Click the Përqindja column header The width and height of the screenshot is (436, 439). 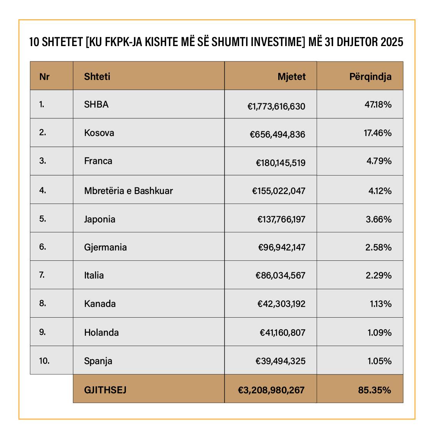click(370, 76)
